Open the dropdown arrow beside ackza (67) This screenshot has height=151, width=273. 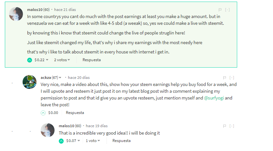pyautogui.click(x=60, y=78)
